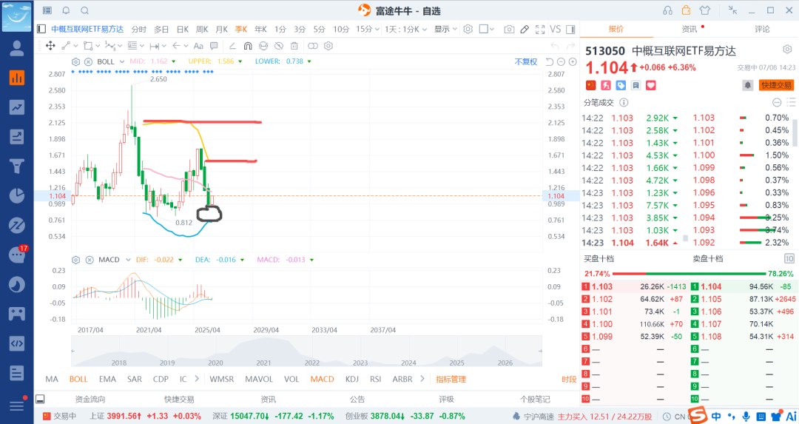Open messages icon with 17 badge
This screenshot has width=799, height=424.
(17, 255)
